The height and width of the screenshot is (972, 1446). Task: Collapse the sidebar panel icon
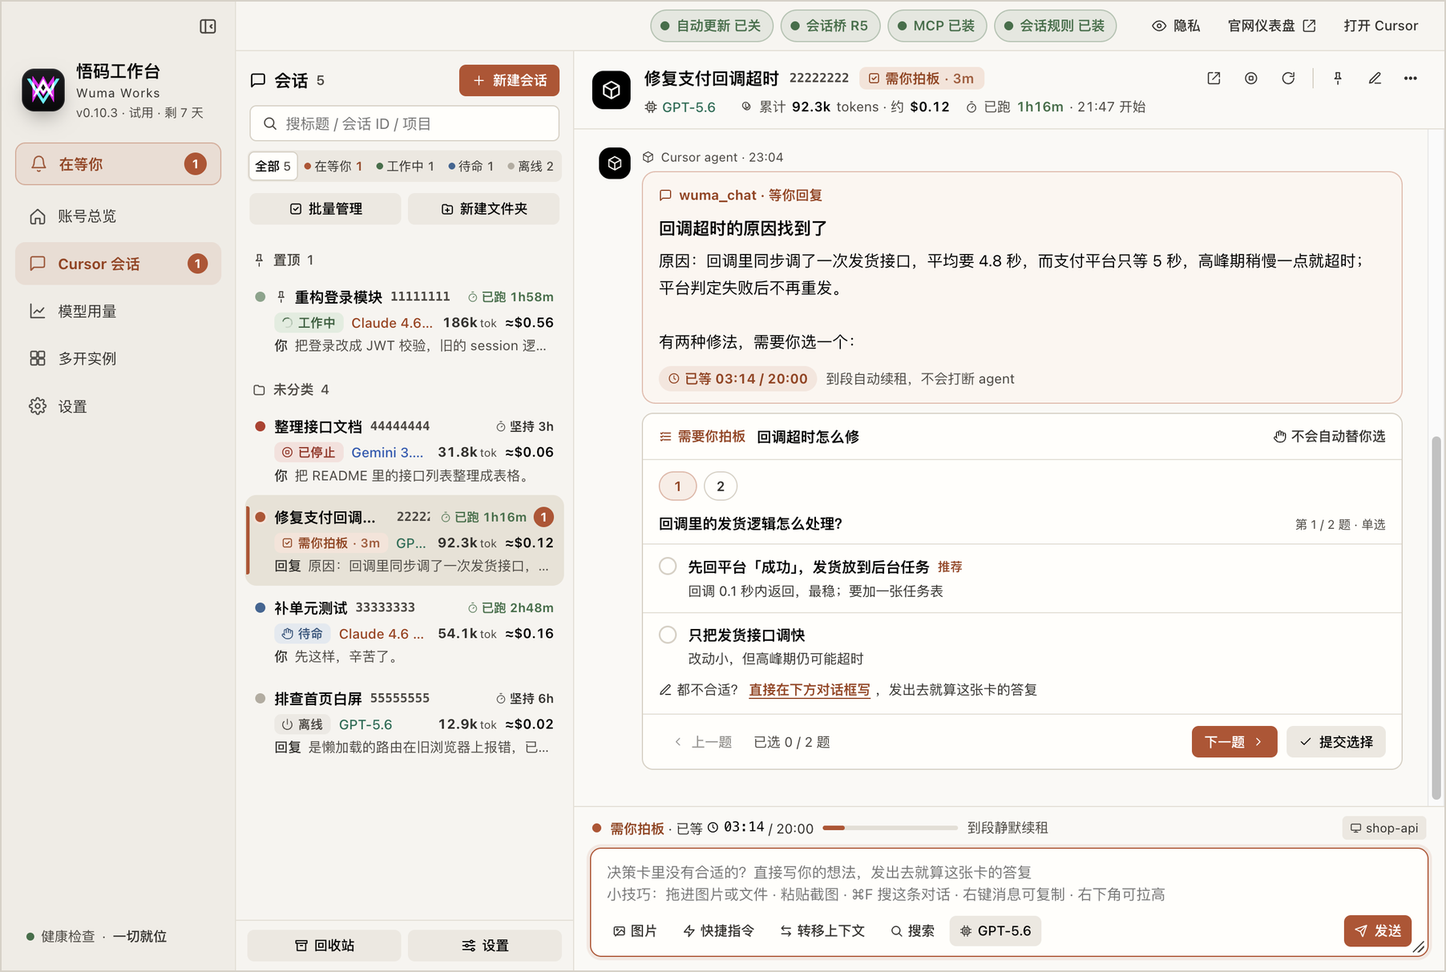(208, 26)
